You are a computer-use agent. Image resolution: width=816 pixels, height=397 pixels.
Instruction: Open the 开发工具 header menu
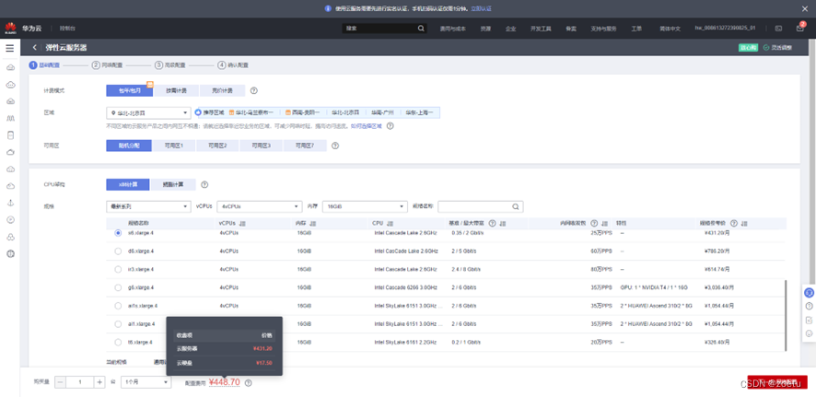click(x=541, y=29)
